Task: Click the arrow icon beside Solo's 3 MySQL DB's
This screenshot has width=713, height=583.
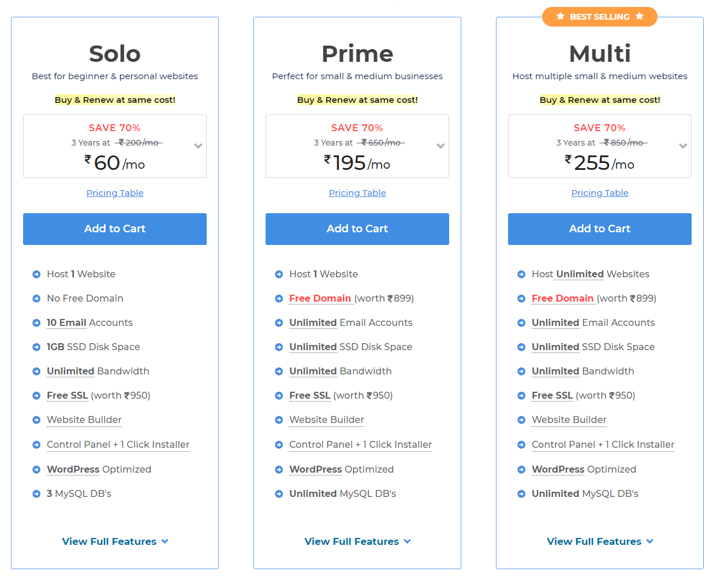Action: tap(36, 494)
